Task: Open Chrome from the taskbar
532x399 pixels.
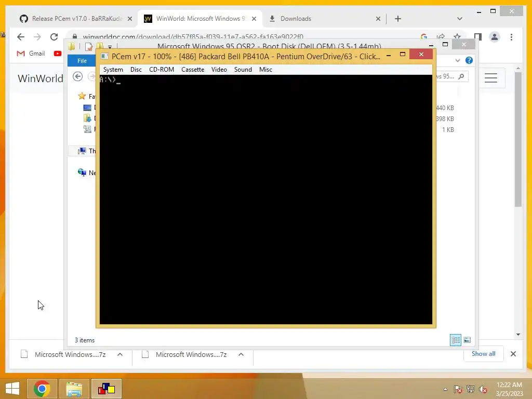Action: click(x=42, y=389)
